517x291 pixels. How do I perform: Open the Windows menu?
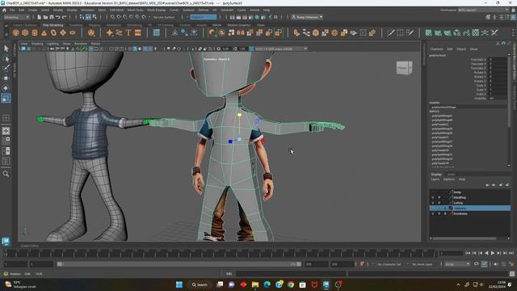click(x=87, y=10)
